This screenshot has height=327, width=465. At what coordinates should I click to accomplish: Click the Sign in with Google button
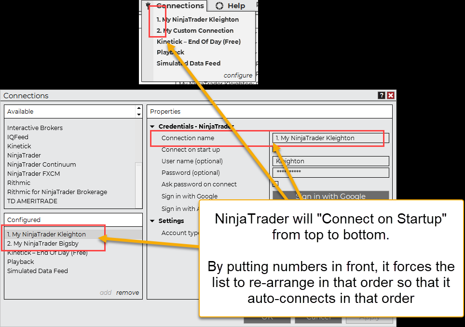[330, 196]
